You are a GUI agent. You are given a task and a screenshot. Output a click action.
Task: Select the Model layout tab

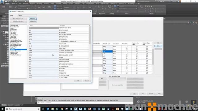coord(4,105)
